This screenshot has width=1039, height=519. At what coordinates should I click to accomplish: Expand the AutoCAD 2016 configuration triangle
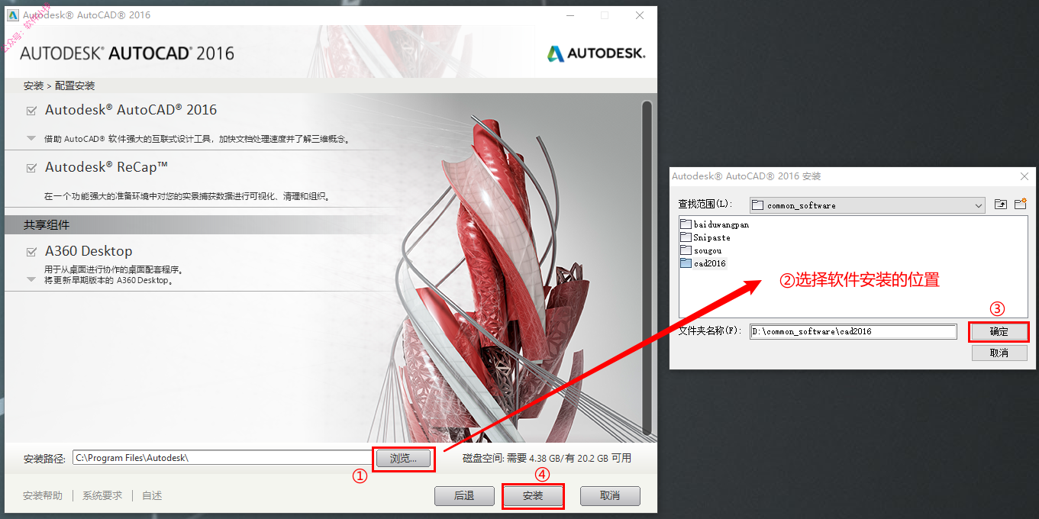(x=31, y=139)
